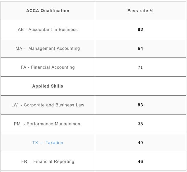Screen dimensions: 187x172
Task: Select the MA - Management Accounting cell
Action: tap(48, 48)
